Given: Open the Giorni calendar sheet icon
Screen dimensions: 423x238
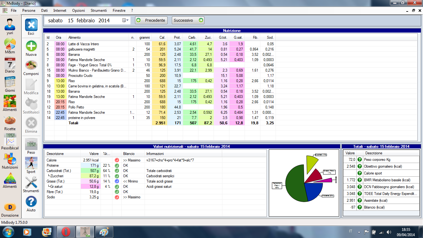Looking at the screenshot, I should click(10, 82).
